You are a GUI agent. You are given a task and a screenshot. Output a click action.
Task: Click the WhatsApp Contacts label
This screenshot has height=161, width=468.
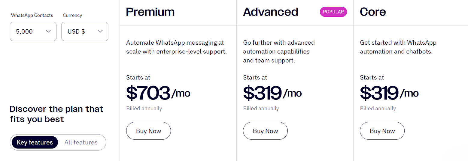coord(32,15)
